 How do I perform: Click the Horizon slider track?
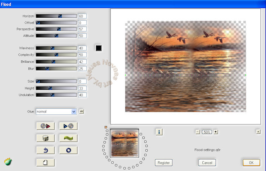pyautogui.click(x=56, y=16)
